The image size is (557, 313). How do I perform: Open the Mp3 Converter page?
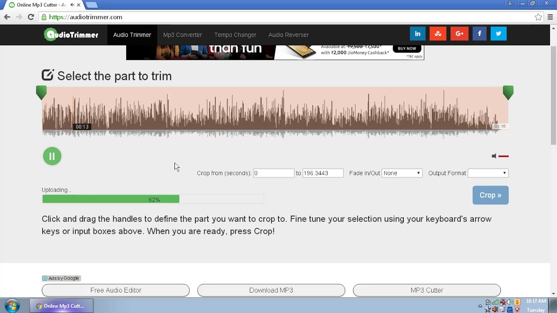coord(182,35)
